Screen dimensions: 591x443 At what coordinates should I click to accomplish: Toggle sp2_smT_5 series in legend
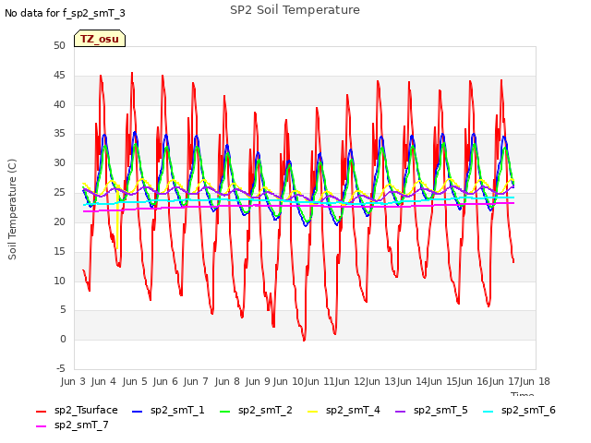coord(431,410)
